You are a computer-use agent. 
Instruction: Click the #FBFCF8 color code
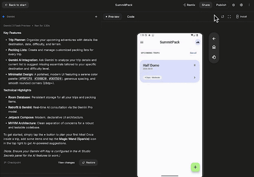pyautogui.click(x=26, y=79)
